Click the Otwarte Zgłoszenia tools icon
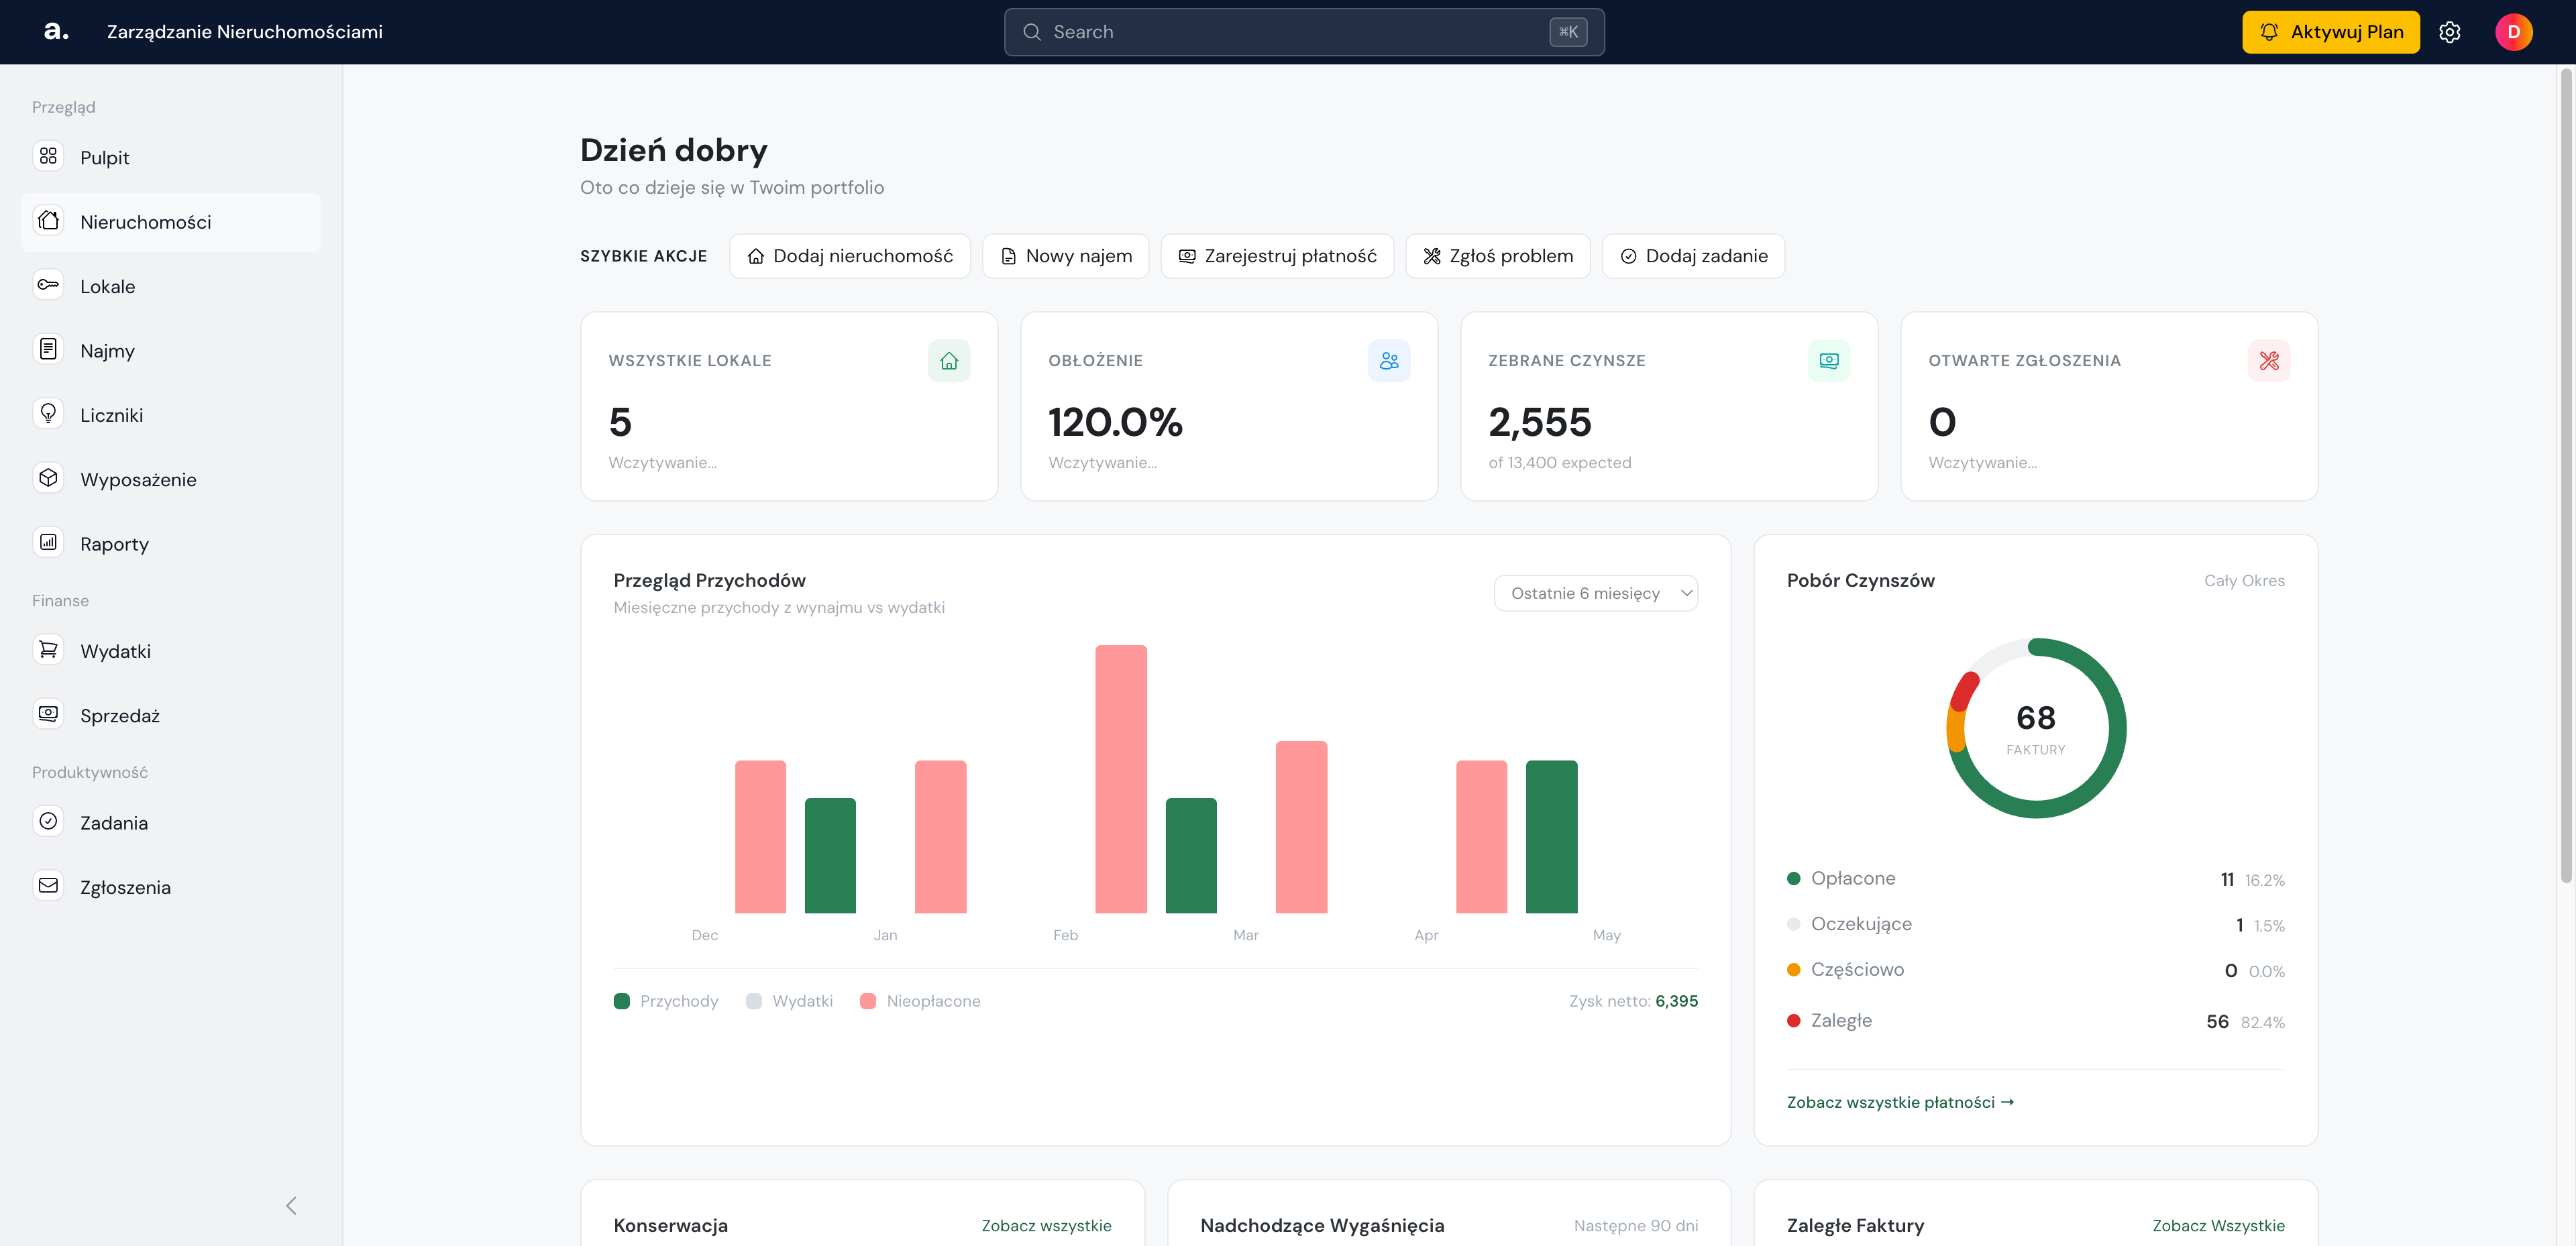The image size is (2576, 1246). click(x=2269, y=361)
